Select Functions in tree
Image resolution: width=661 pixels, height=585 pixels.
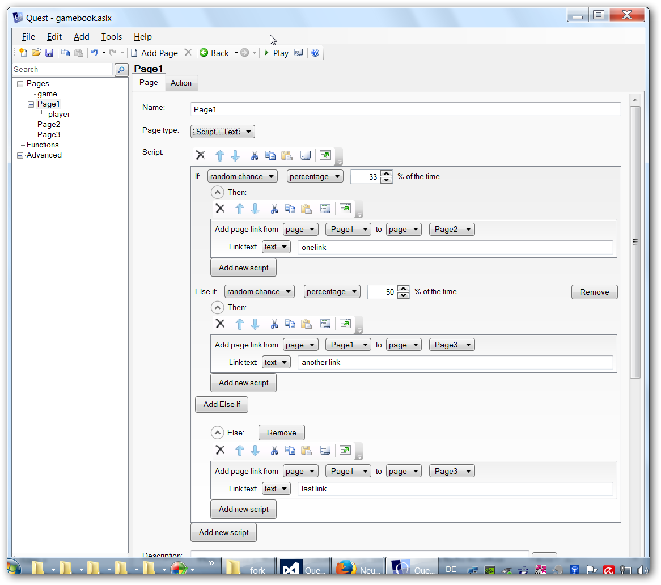click(43, 145)
